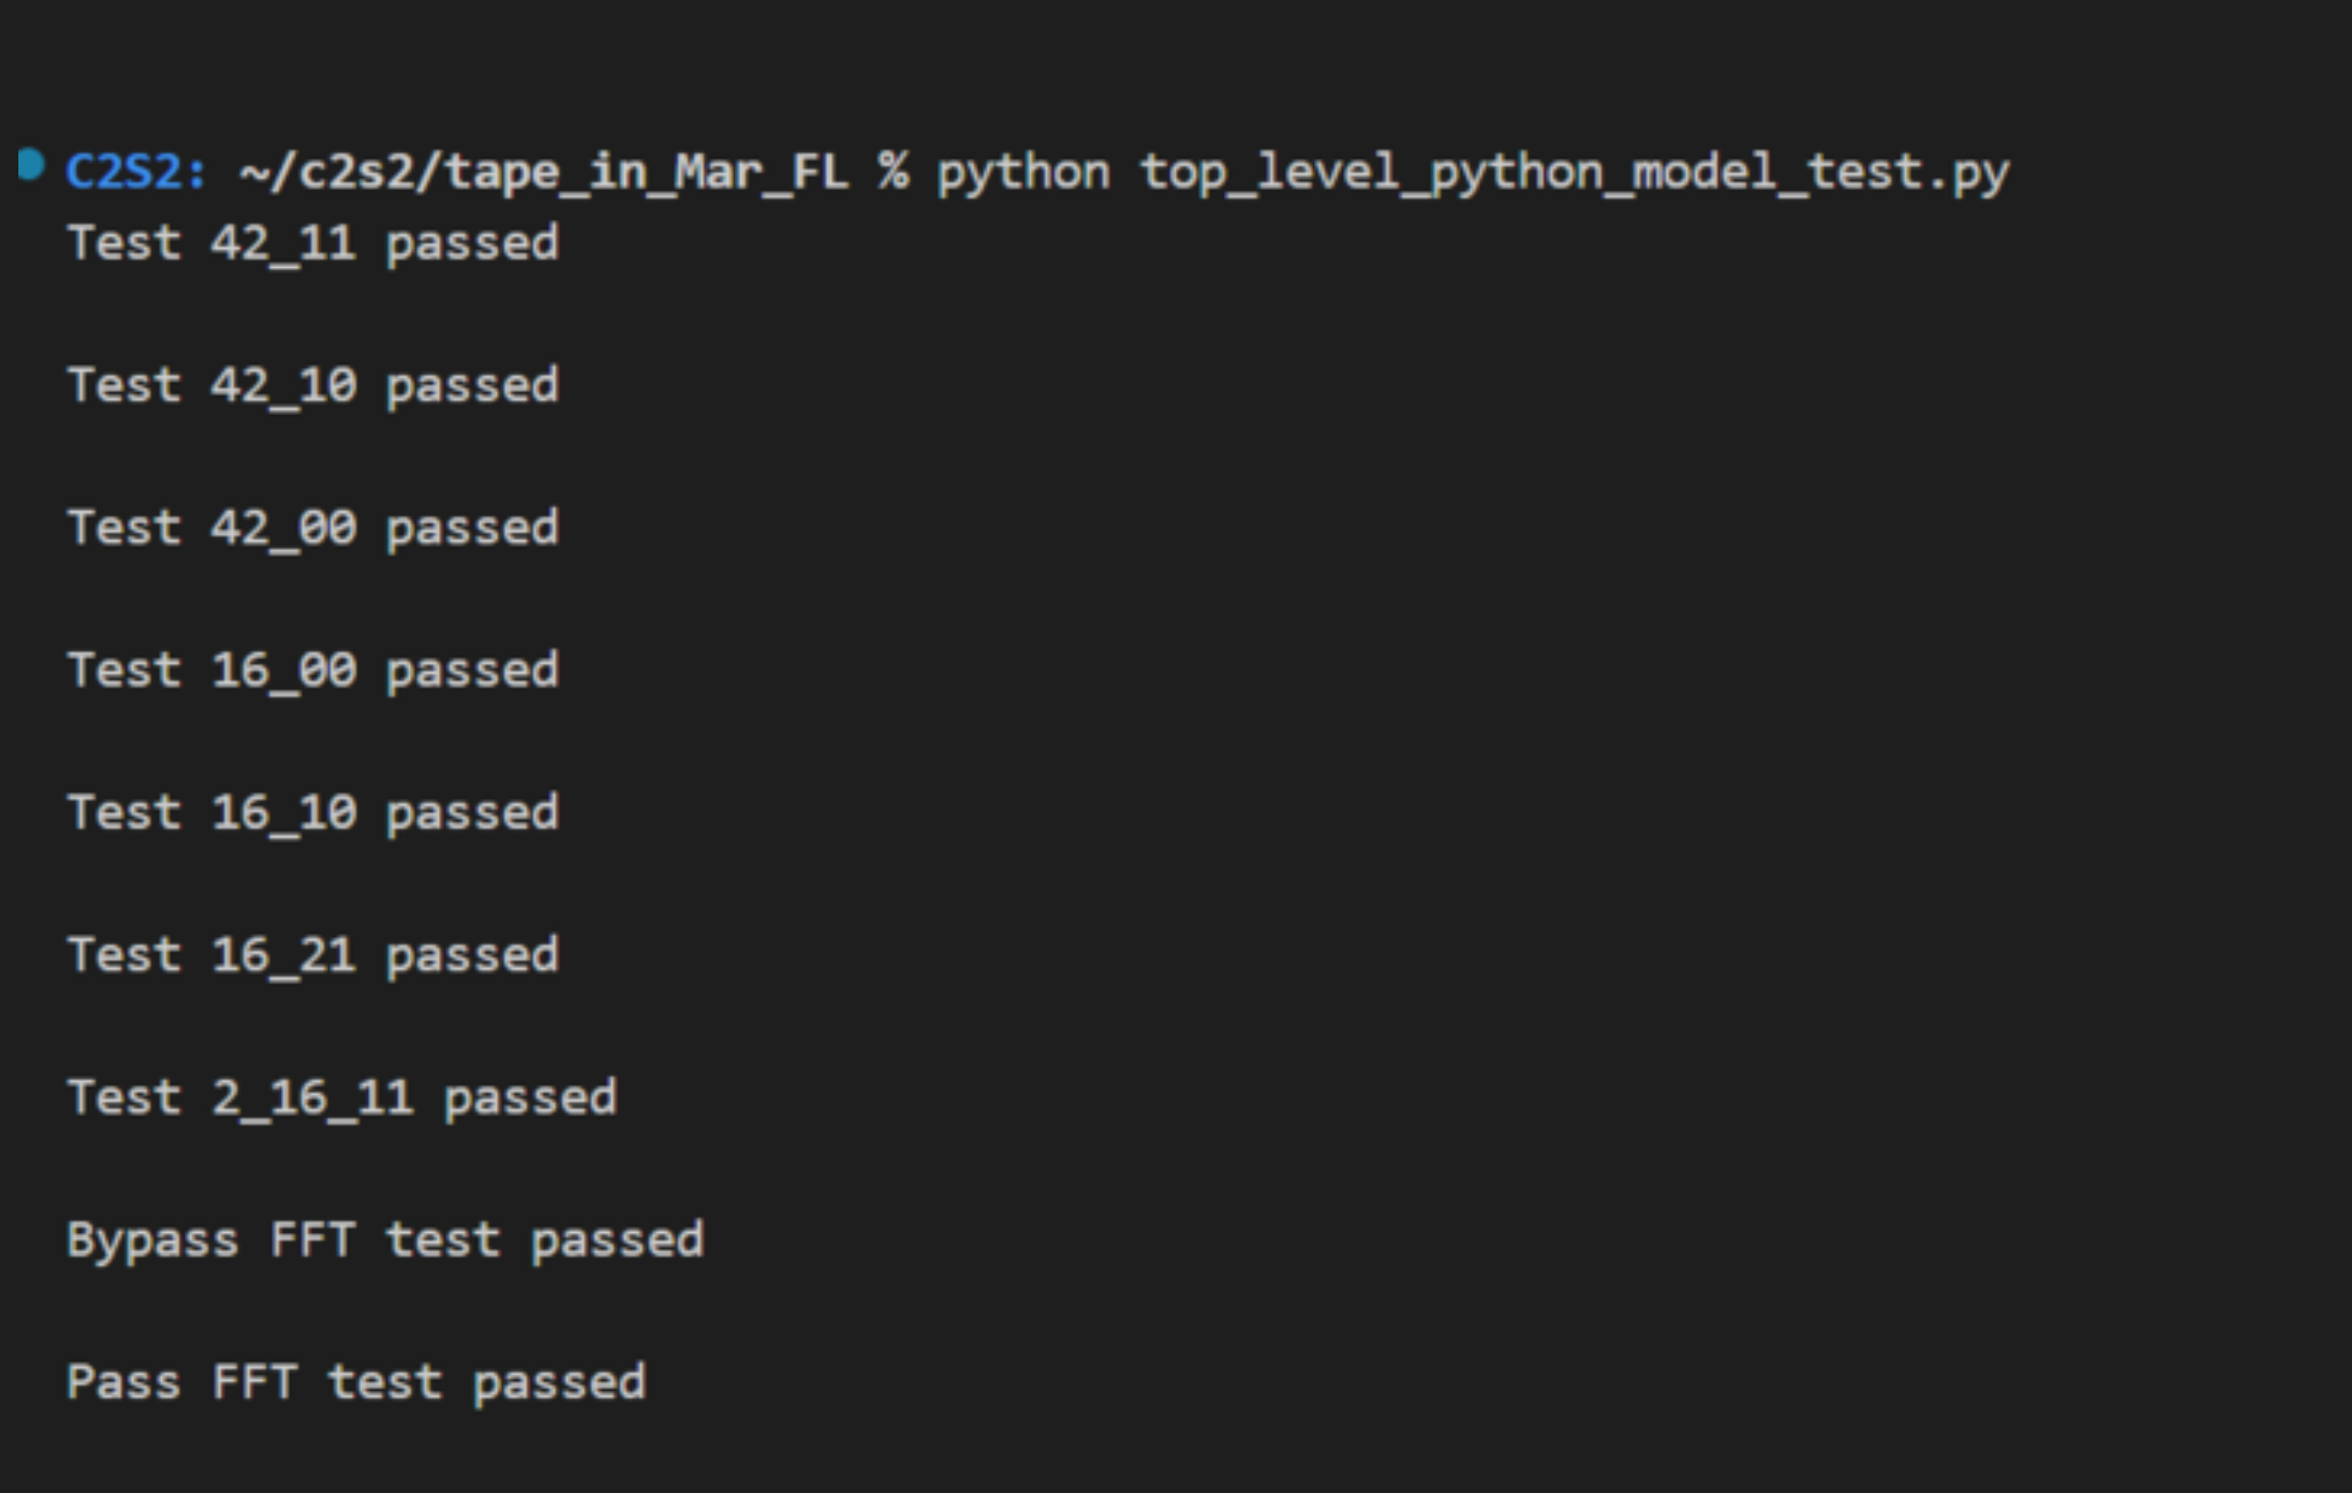Click the Test 42_11 passed line
Screen dimensions: 2352x1493
pyautogui.click(x=313, y=244)
